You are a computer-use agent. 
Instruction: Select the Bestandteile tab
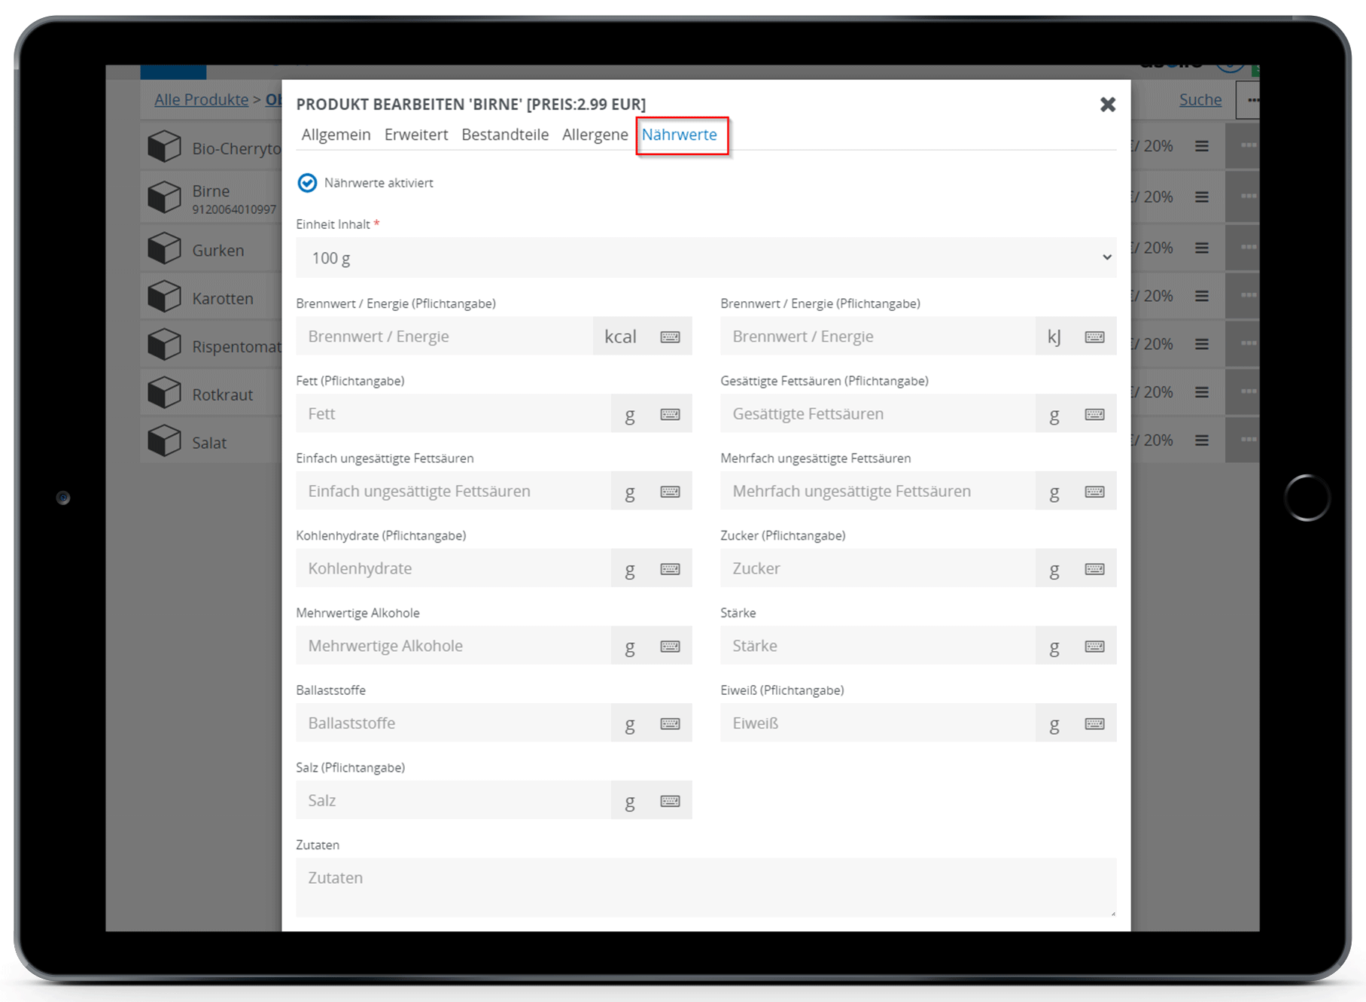(x=504, y=135)
